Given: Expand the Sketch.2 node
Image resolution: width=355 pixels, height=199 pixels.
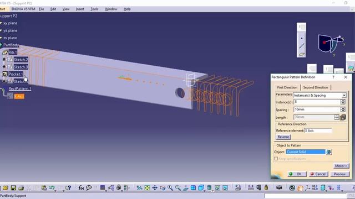Looking at the screenshot, I should coord(4,59).
